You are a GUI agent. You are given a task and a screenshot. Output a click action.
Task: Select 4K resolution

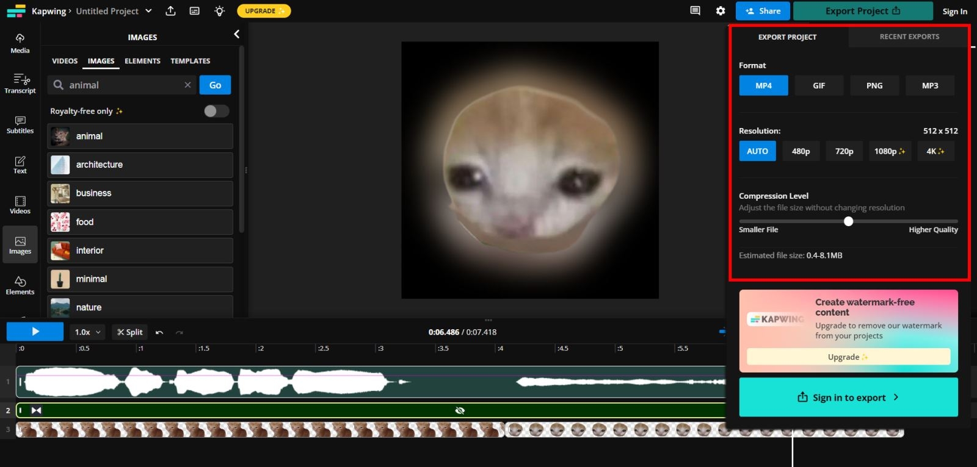pos(935,151)
